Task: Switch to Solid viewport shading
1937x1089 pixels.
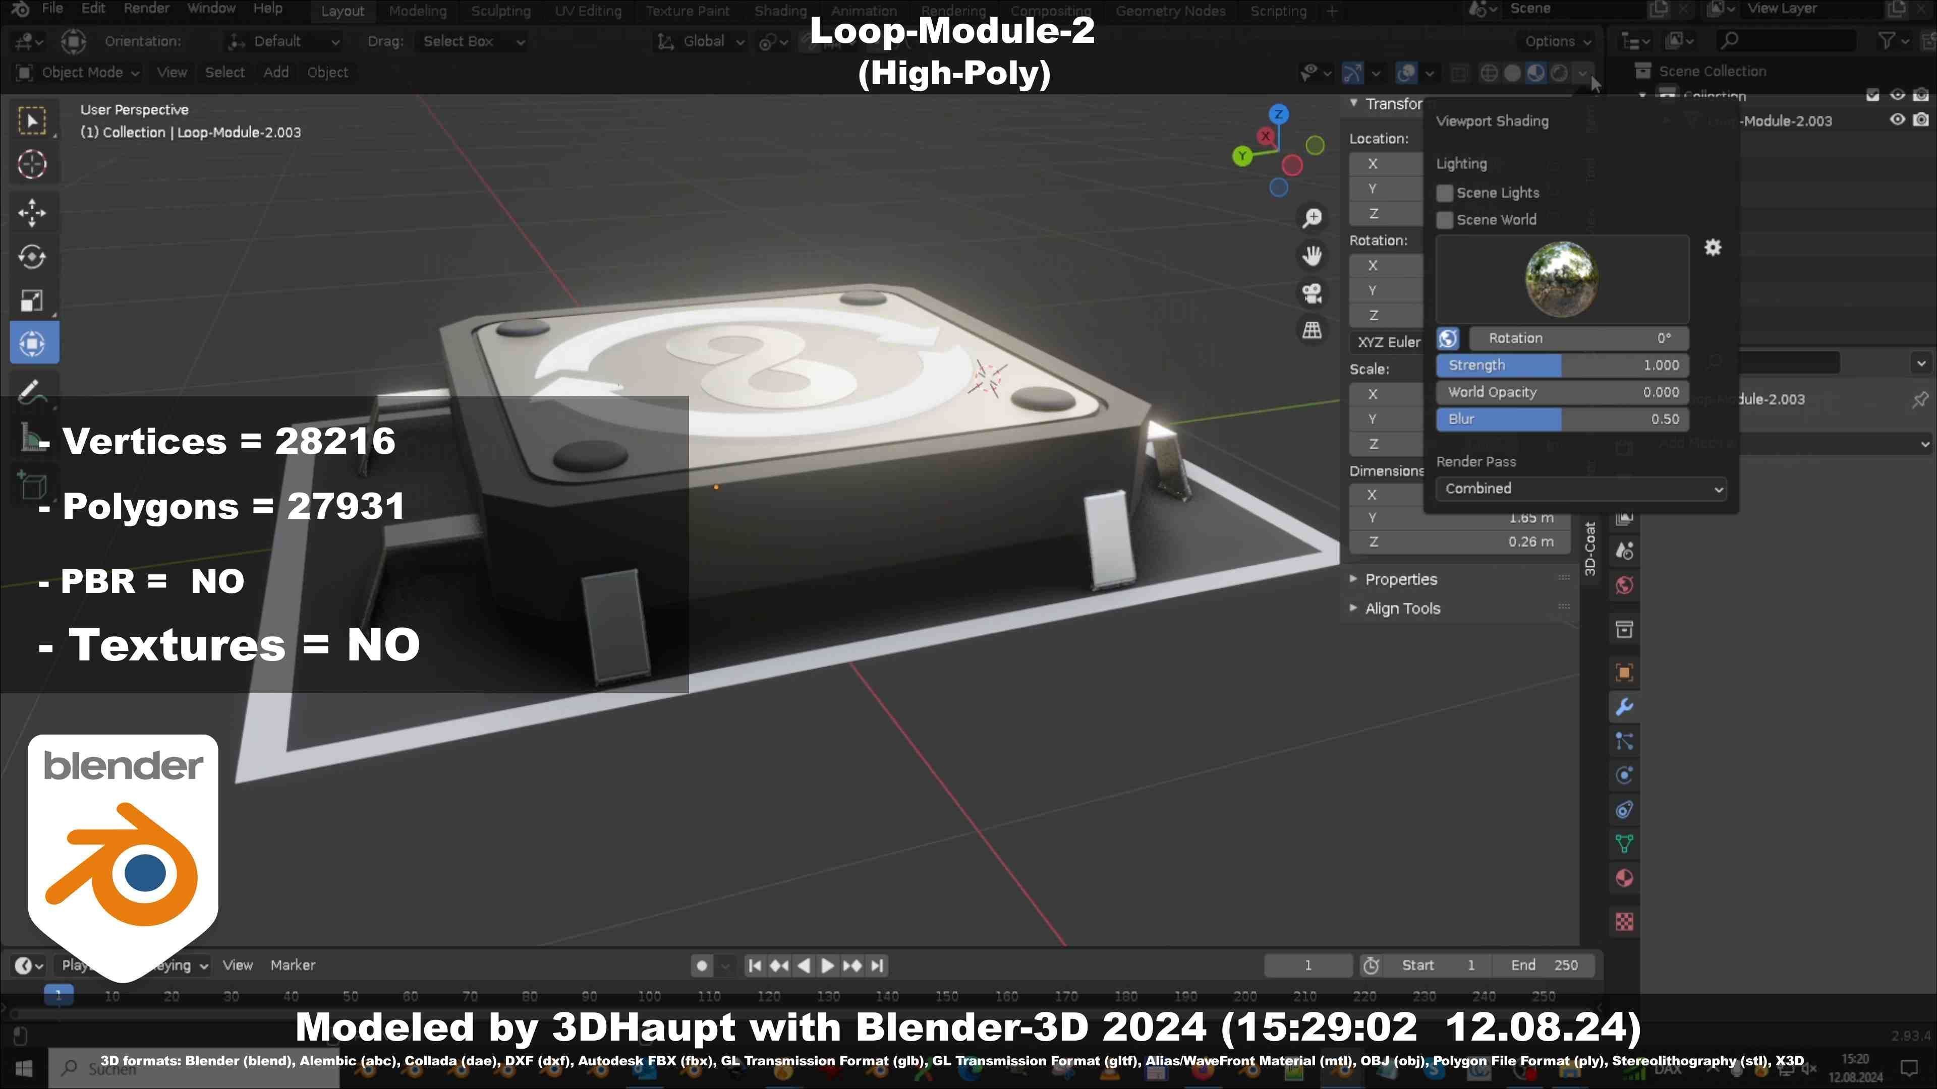Action: click(x=1512, y=73)
